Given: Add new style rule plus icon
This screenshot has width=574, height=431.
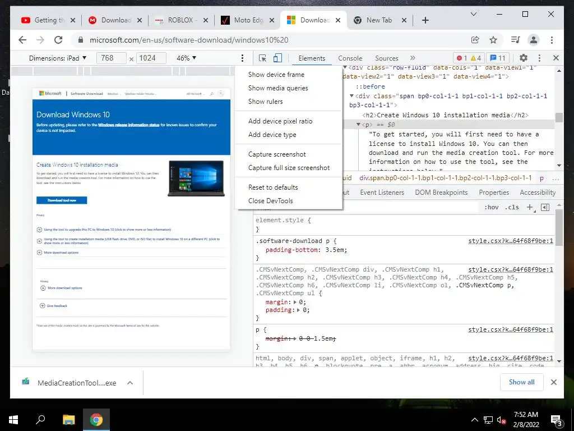Looking at the screenshot, I should (x=530, y=208).
